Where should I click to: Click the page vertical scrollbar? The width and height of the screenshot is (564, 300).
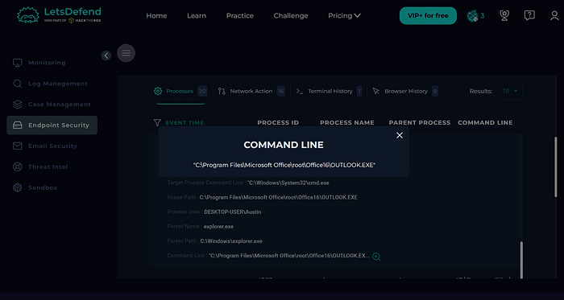[x=556, y=166]
